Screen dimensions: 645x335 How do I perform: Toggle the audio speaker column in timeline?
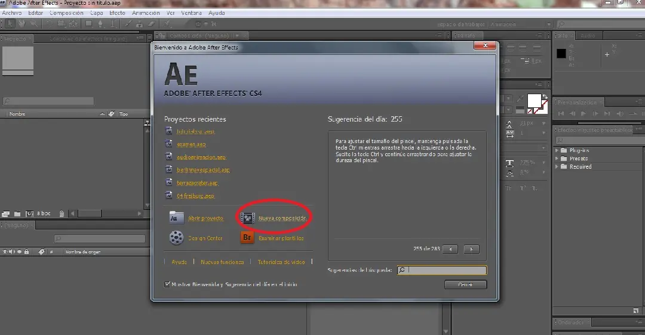pos(13,252)
